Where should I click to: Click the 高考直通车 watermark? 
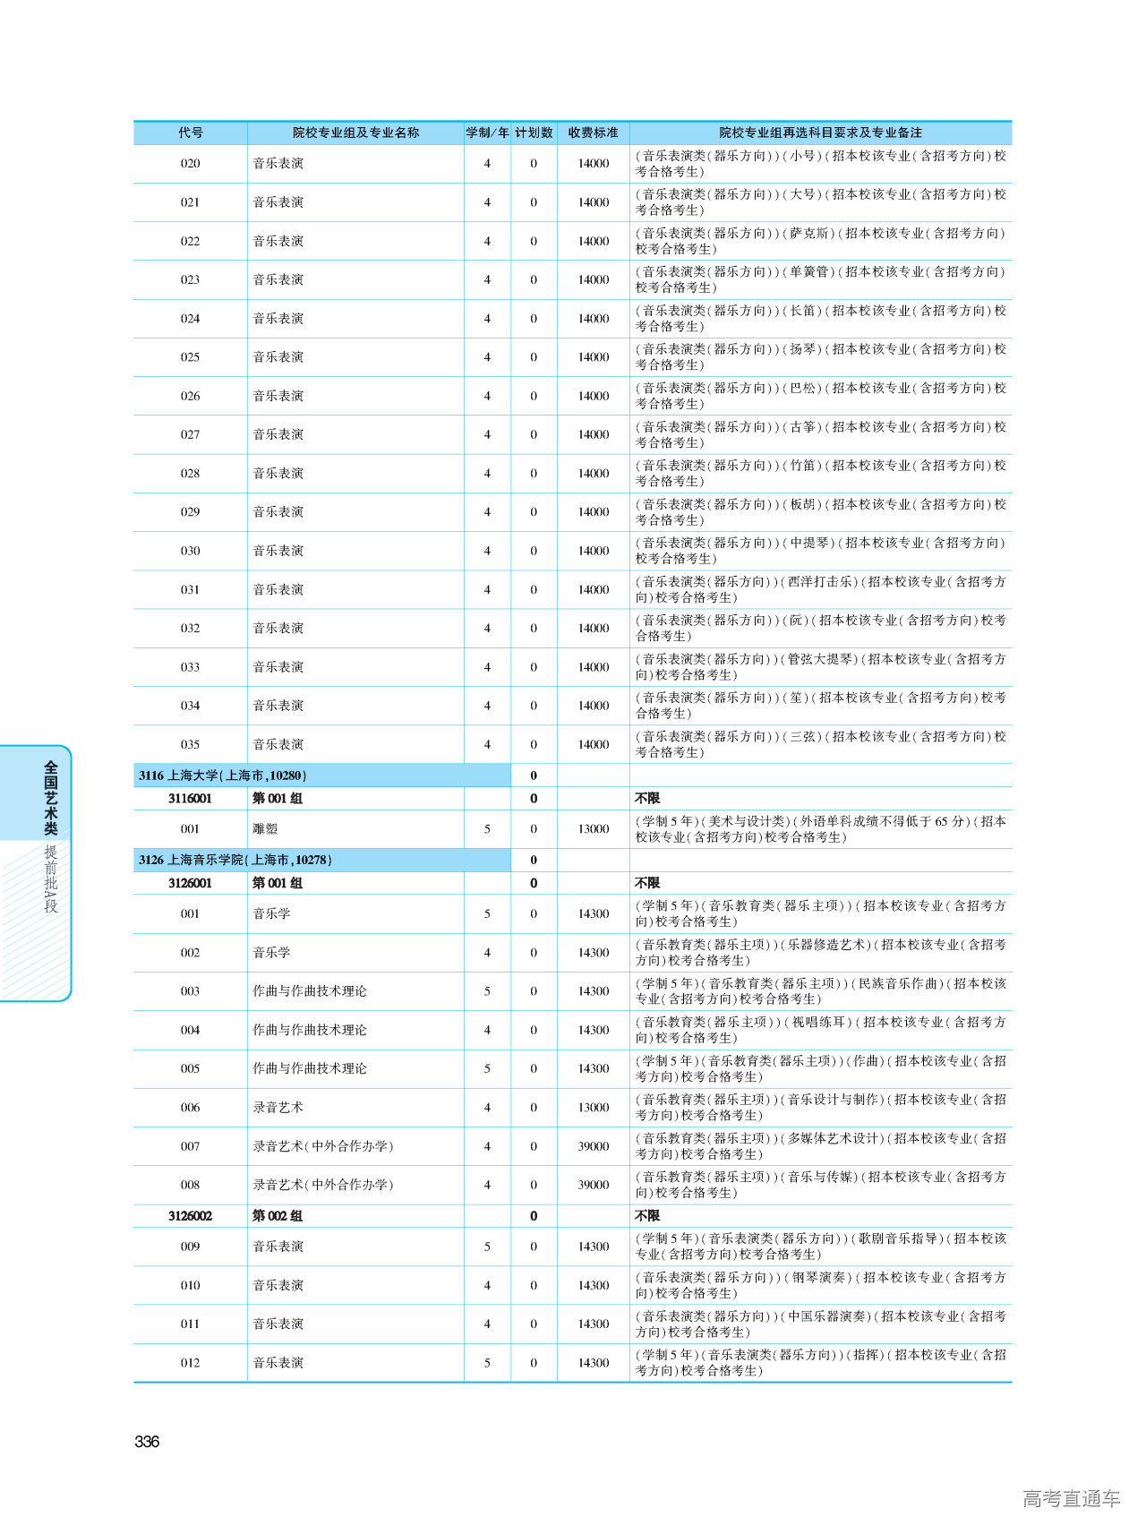pos(1071,1498)
